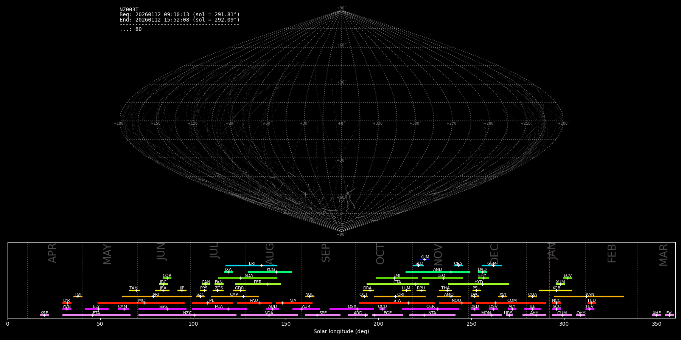Click the +0° center longitude map label
Screen dimensions: 681x340
[x=341, y=124]
